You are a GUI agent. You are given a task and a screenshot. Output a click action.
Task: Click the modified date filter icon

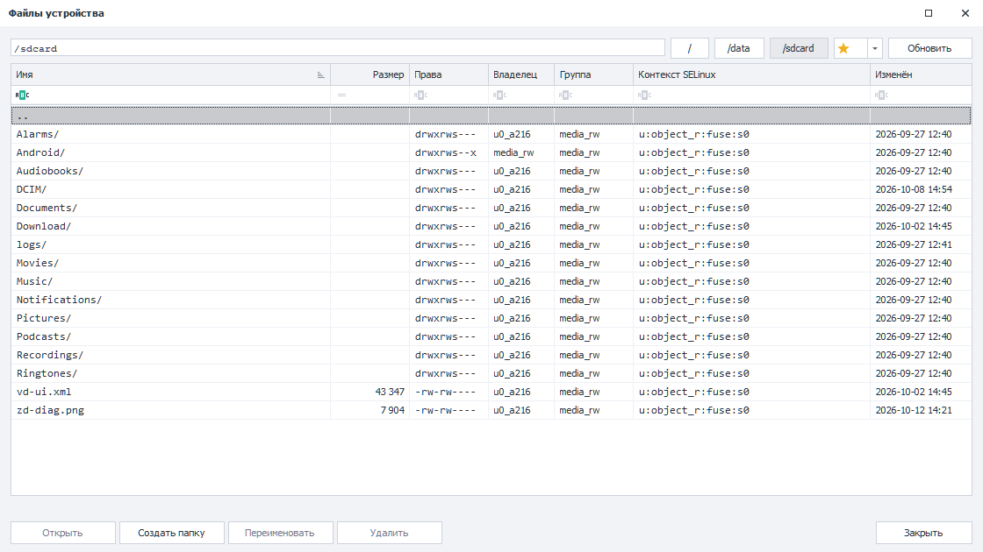tap(881, 96)
